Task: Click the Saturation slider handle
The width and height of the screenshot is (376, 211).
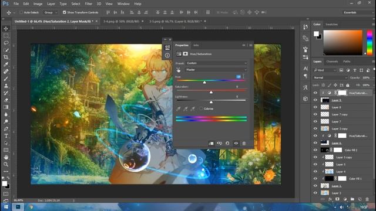Action: point(211,92)
